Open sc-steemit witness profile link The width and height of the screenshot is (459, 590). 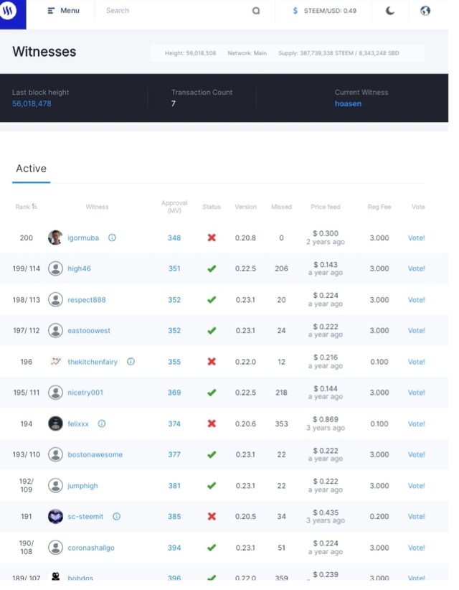(x=85, y=516)
